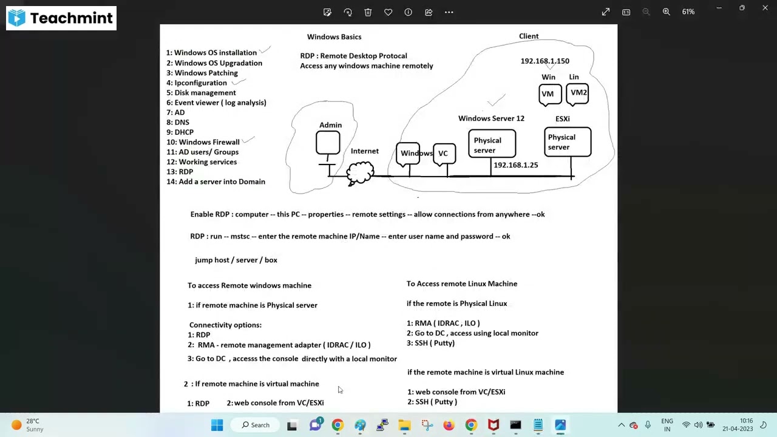Open the ENG IN language switcher

(667, 425)
